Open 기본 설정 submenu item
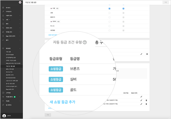 pyautogui.click(x=8, y=52)
